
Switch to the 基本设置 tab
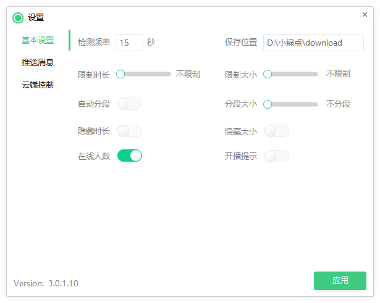tap(38, 41)
